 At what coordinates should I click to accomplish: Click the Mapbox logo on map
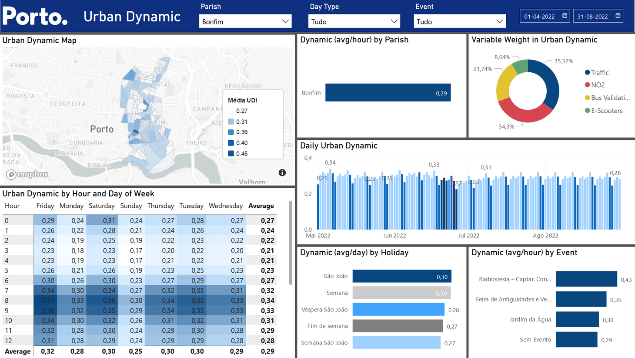(x=27, y=175)
